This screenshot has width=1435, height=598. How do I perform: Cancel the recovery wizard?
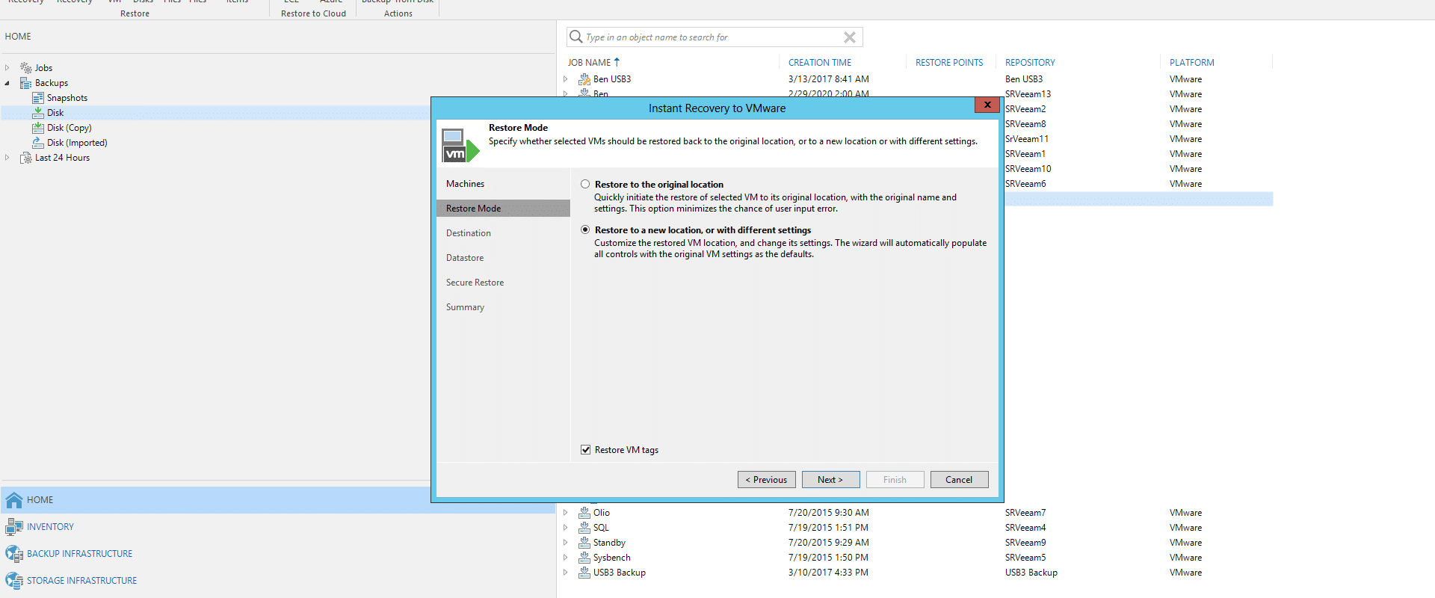point(959,480)
